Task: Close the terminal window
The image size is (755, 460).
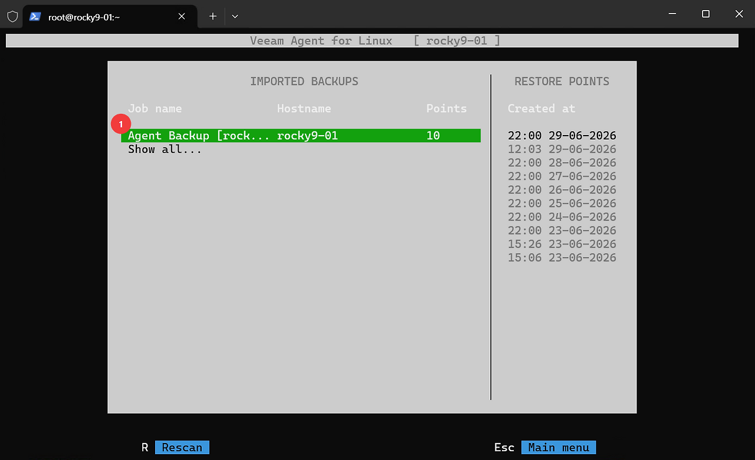Action: pyautogui.click(x=738, y=14)
